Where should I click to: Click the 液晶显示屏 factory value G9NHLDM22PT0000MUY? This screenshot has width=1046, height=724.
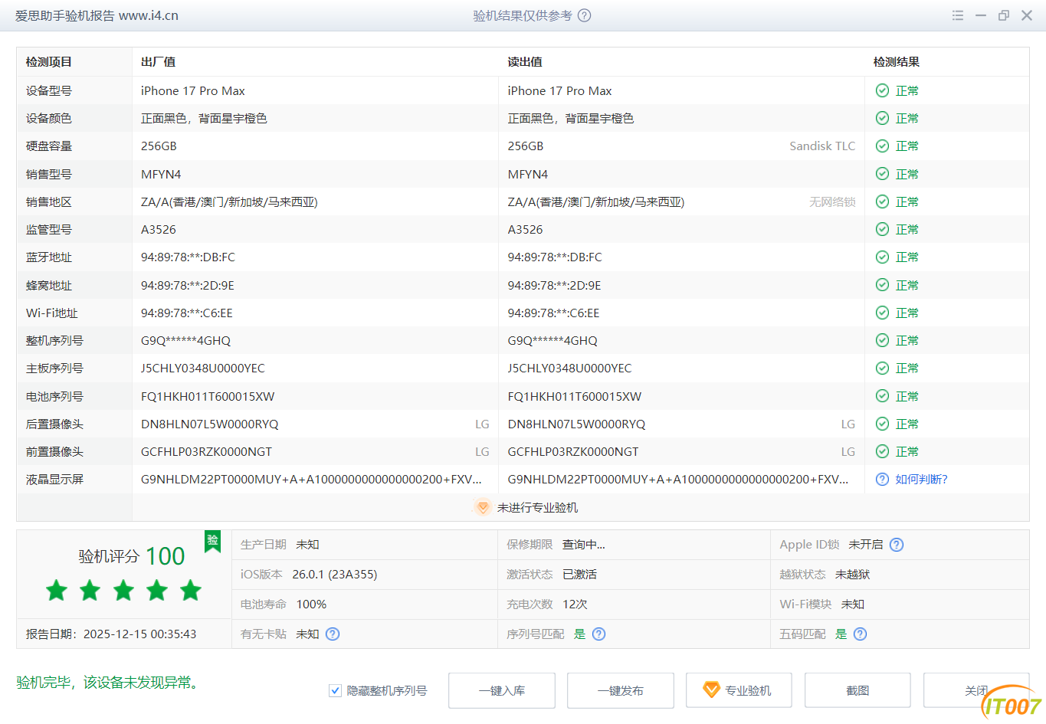[311, 480]
